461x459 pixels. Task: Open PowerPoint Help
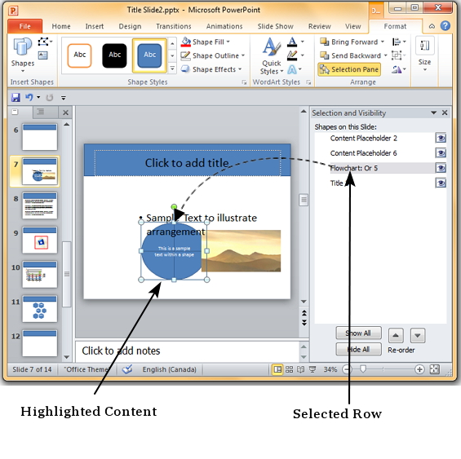[x=445, y=26]
